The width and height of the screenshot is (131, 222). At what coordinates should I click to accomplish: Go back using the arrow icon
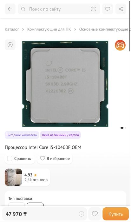coord(10,9)
